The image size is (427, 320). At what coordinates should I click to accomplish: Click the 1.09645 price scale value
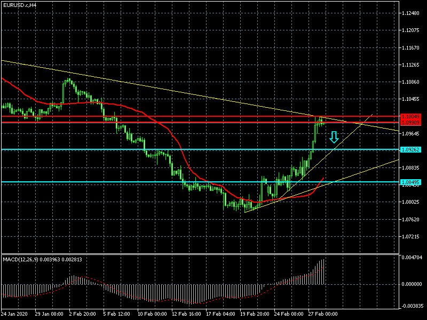413,133
